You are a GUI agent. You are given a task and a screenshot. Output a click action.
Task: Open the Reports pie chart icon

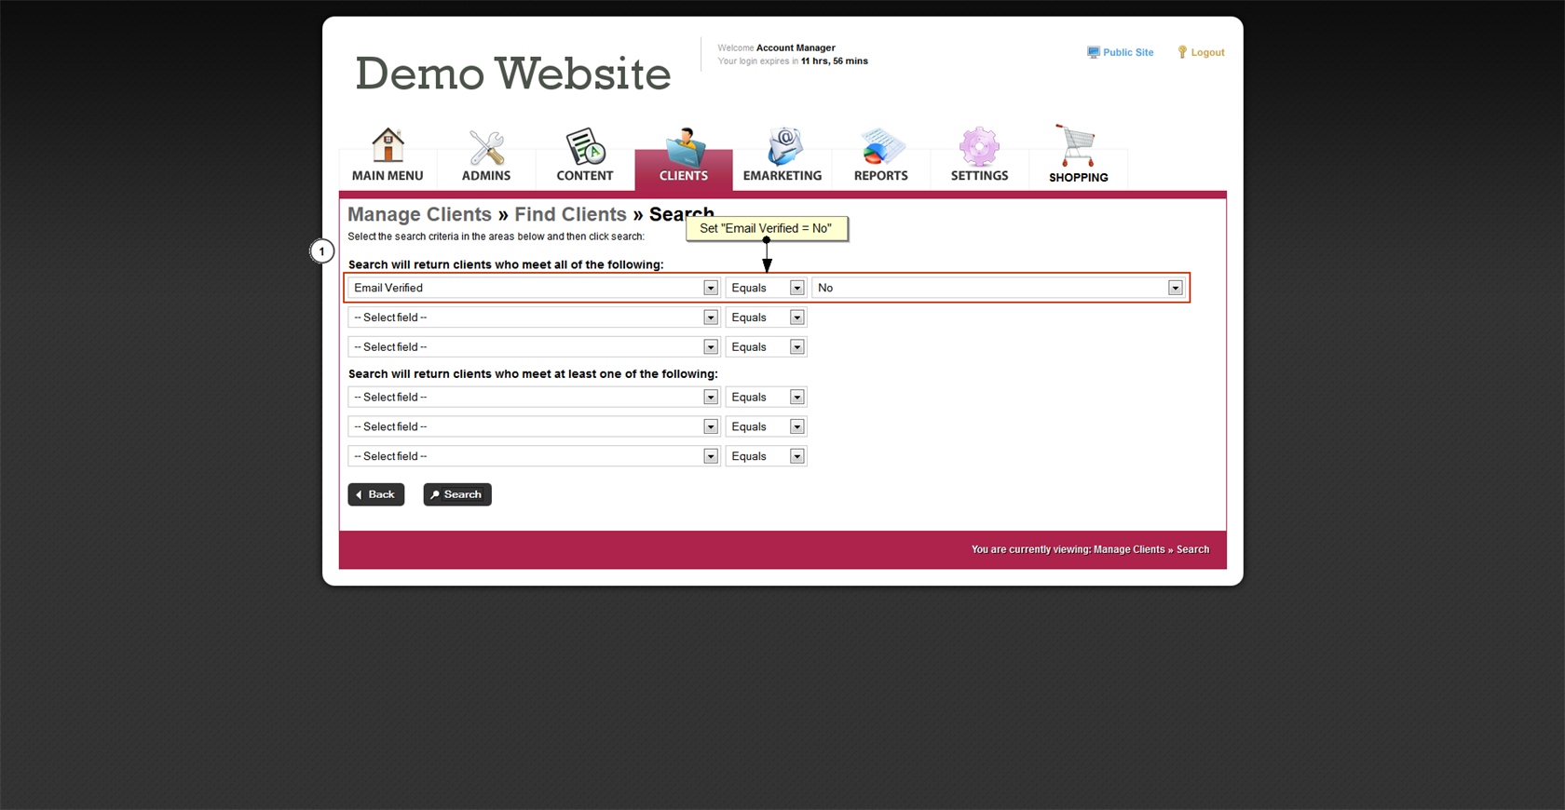point(881,147)
